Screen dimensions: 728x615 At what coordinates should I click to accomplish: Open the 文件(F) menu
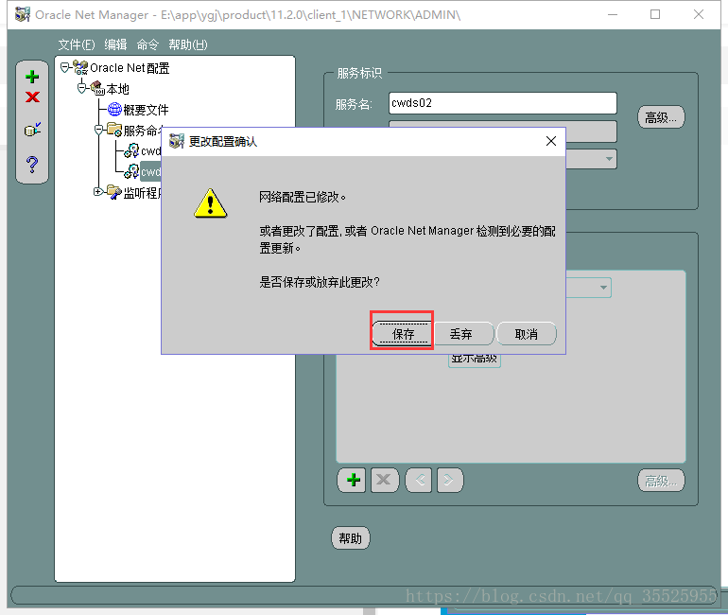(77, 44)
